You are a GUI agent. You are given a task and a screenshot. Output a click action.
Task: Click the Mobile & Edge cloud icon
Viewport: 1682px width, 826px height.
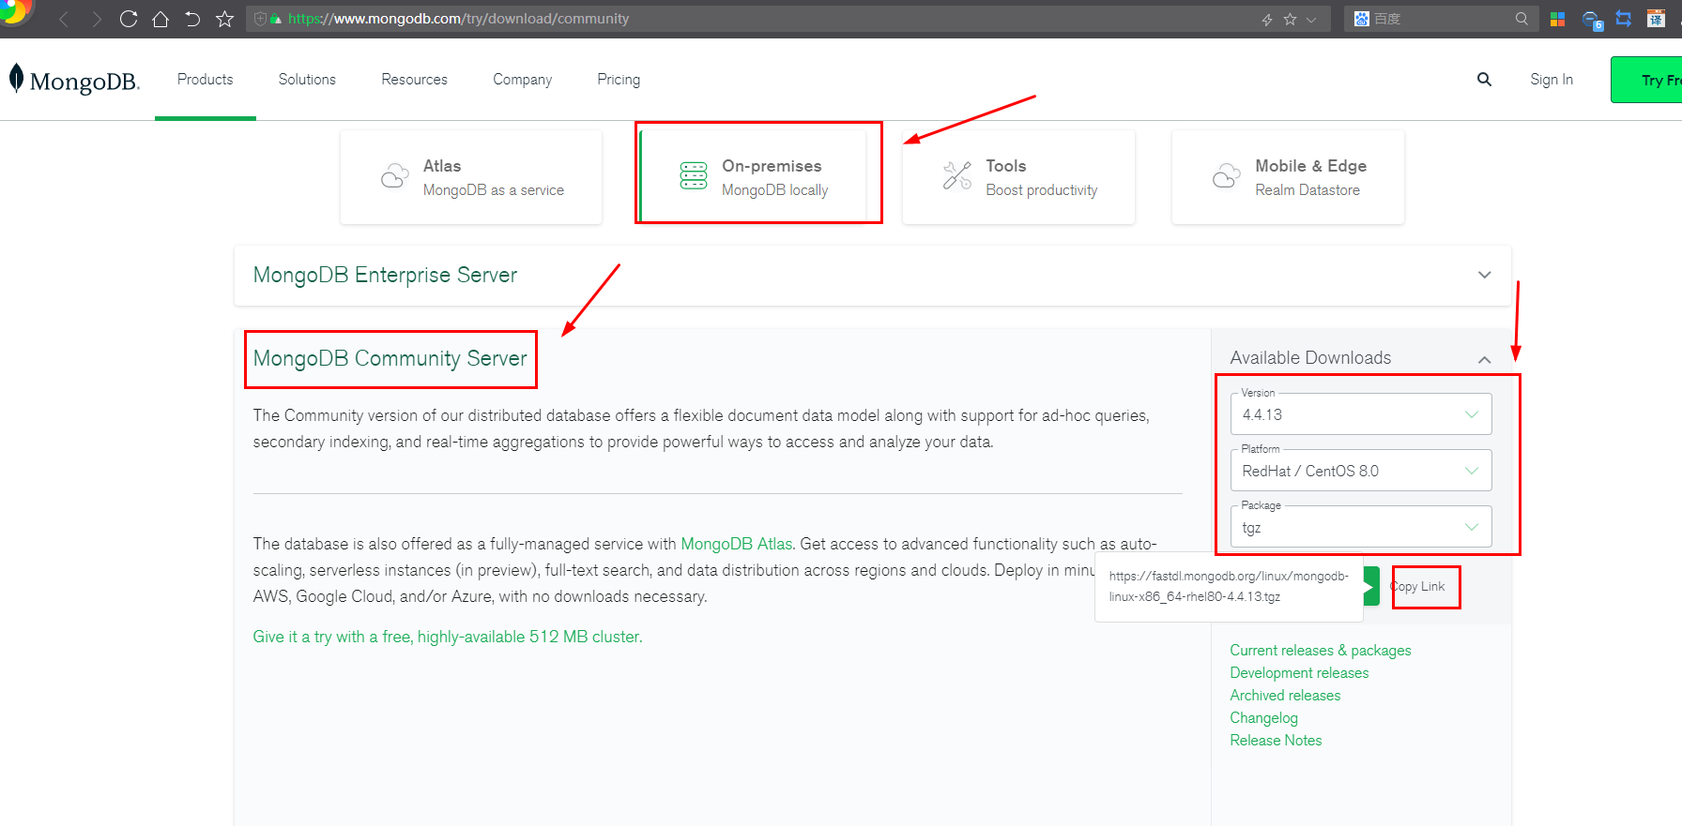tap(1227, 176)
